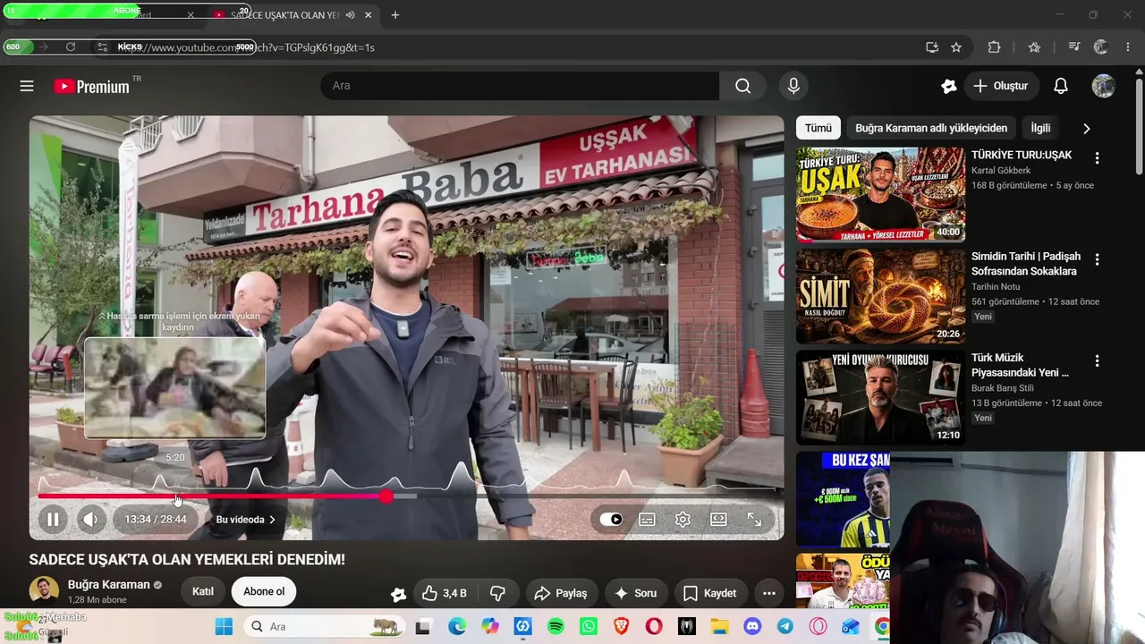Screen dimensions: 1145x644
Task: Go to YouTube Premium home logo
Action: 92,86
